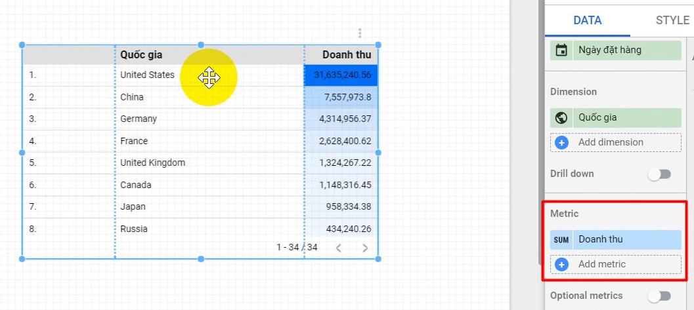This screenshot has height=310, width=694.
Task: Select the Doanh thu metric chip
Action: pyautogui.click(x=616, y=240)
